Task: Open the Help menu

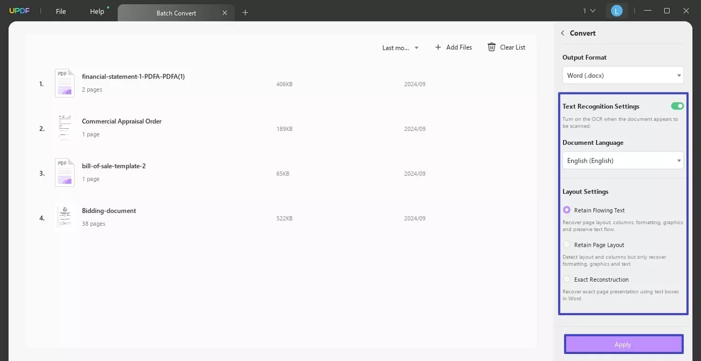Action: point(97,11)
